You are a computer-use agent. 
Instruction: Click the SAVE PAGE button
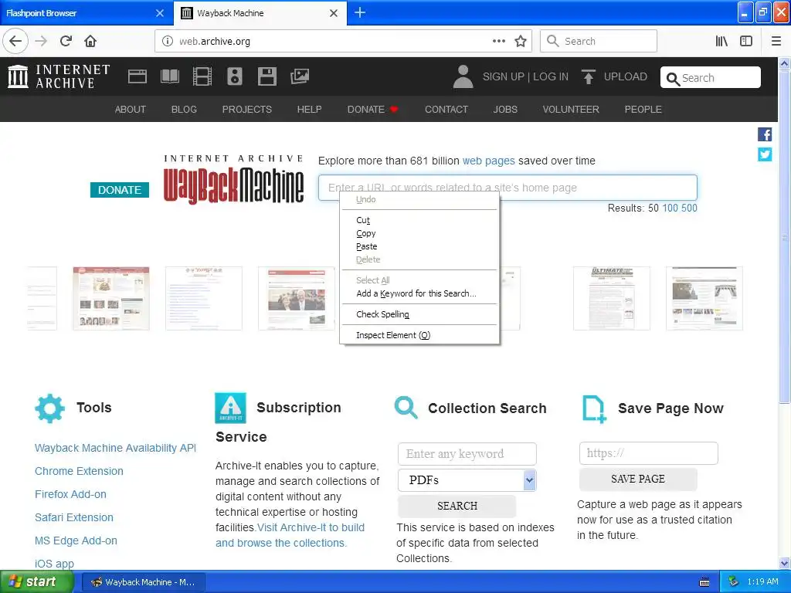click(x=638, y=479)
